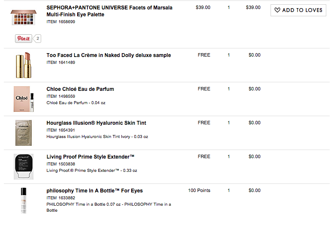Click the heart icon in Add to Loves
Image resolution: width=331 pixels, height=225 pixels.
[x=277, y=10]
